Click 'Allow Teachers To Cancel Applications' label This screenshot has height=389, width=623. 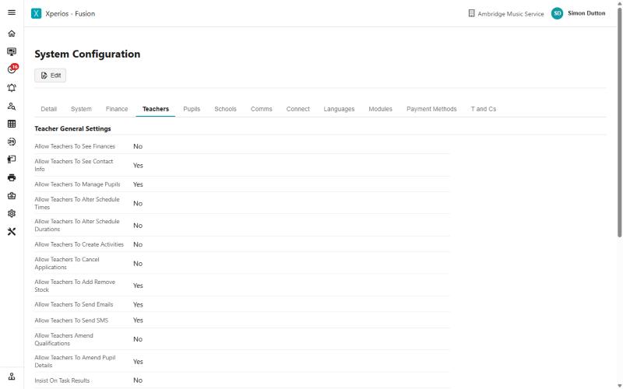pyautogui.click(x=67, y=263)
